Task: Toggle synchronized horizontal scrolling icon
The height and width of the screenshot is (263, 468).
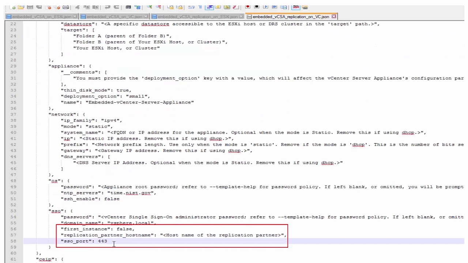Action: click(x=179, y=7)
